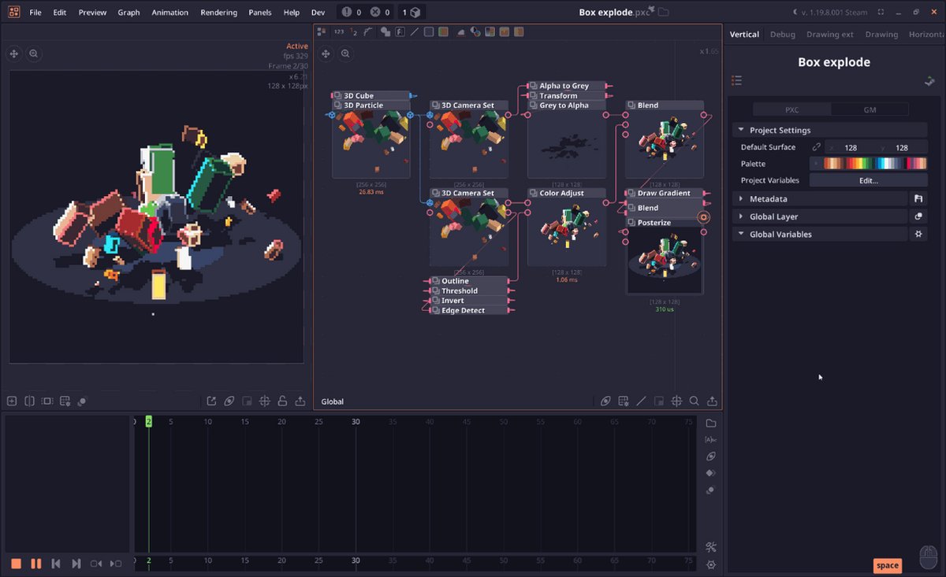Expand the Metadata section
Screen dimensions: 946x577
(820, 199)
